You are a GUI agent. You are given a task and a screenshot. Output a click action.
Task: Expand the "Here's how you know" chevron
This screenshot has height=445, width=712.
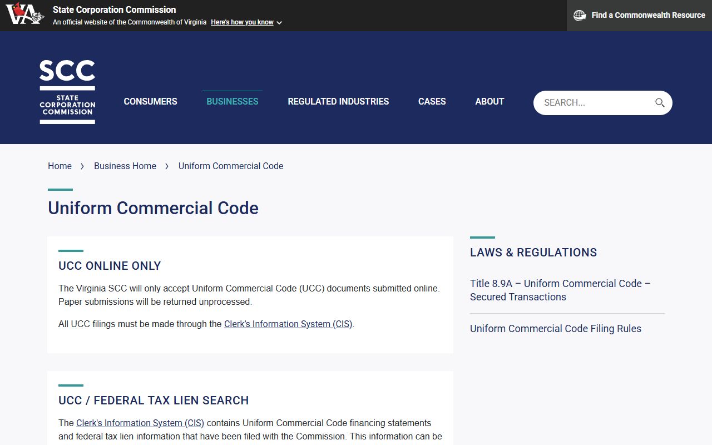click(279, 23)
